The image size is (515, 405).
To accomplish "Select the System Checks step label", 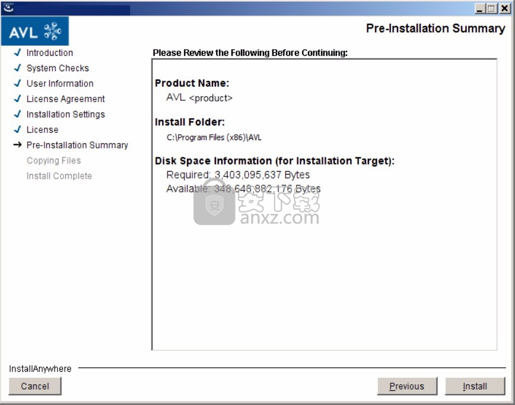I will pyautogui.click(x=58, y=68).
